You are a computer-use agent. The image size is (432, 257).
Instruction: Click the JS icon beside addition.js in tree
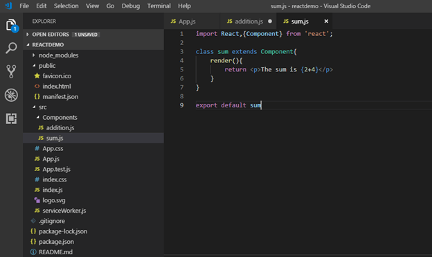coord(41,127)
